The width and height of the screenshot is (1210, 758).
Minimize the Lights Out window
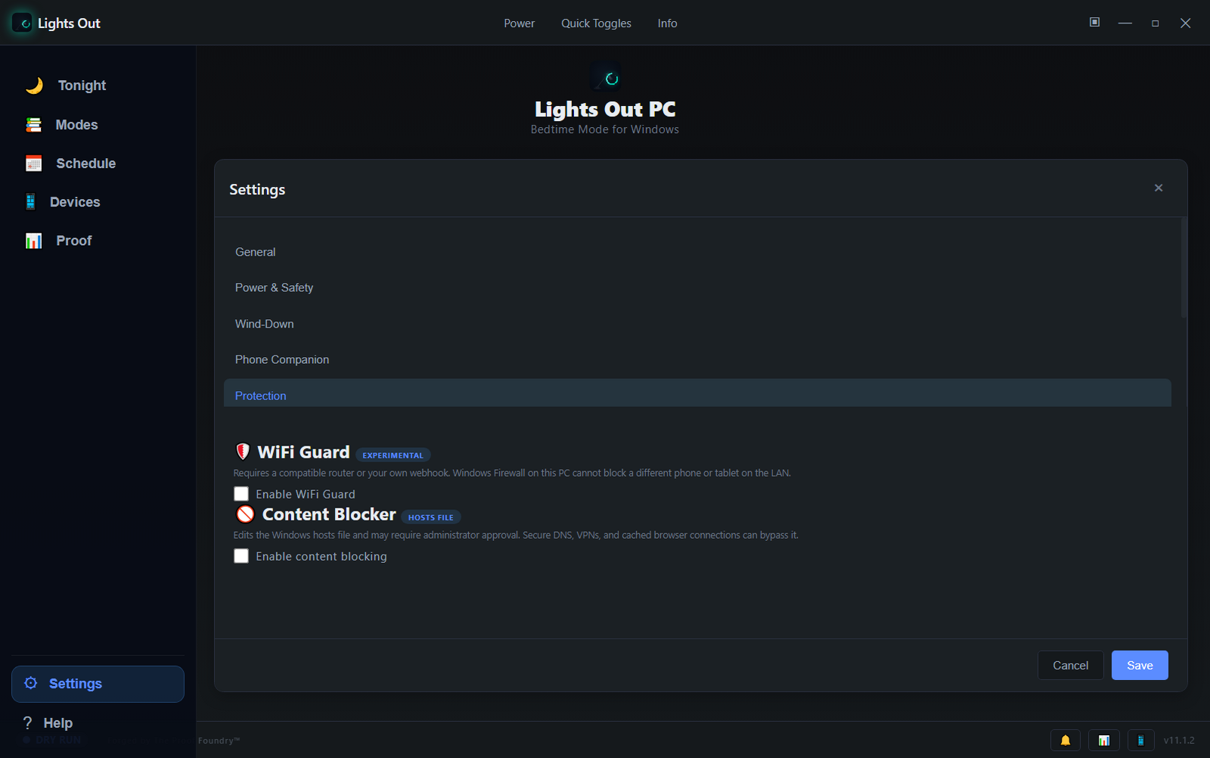[1125, 23]
